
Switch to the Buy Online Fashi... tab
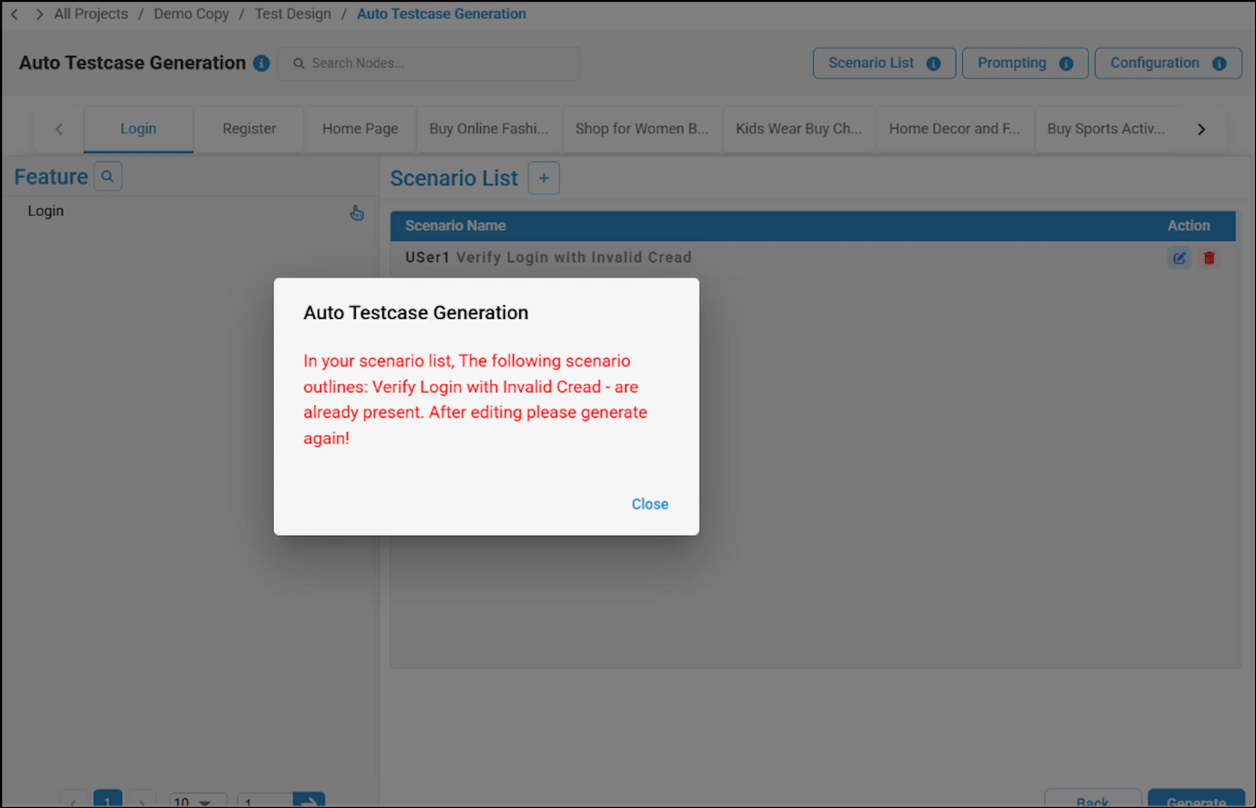pos(489,129)
